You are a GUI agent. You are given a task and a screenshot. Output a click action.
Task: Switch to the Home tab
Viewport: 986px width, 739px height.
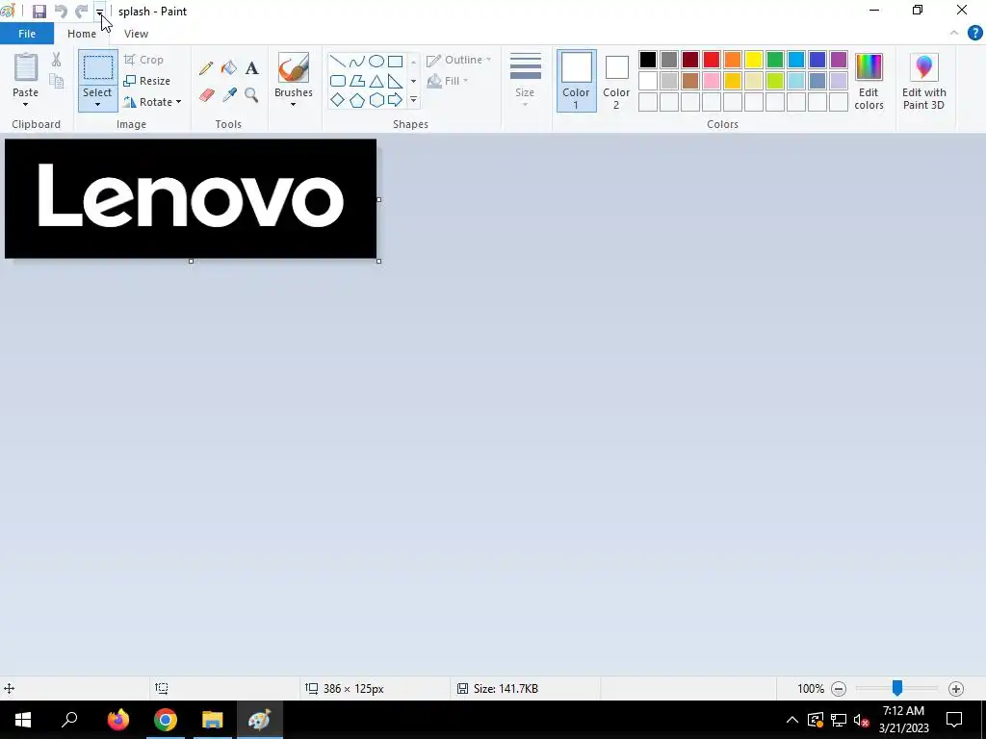[82, 34]
